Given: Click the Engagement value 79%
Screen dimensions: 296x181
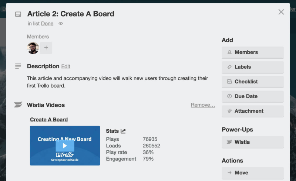Looking at the screenshot, I should 148,159.
